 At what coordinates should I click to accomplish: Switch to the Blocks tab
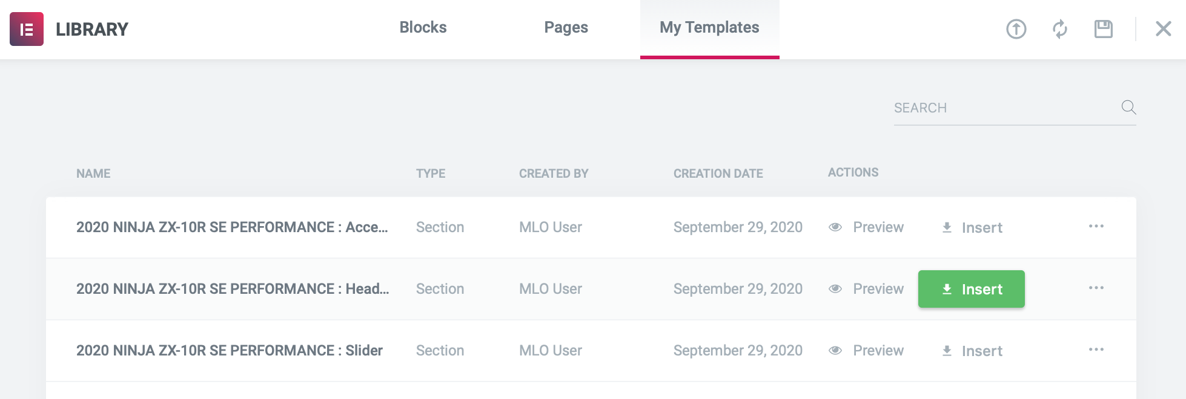tap(423, 28)
